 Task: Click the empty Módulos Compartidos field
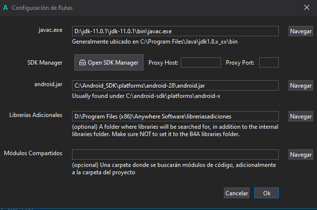[175, 155]
